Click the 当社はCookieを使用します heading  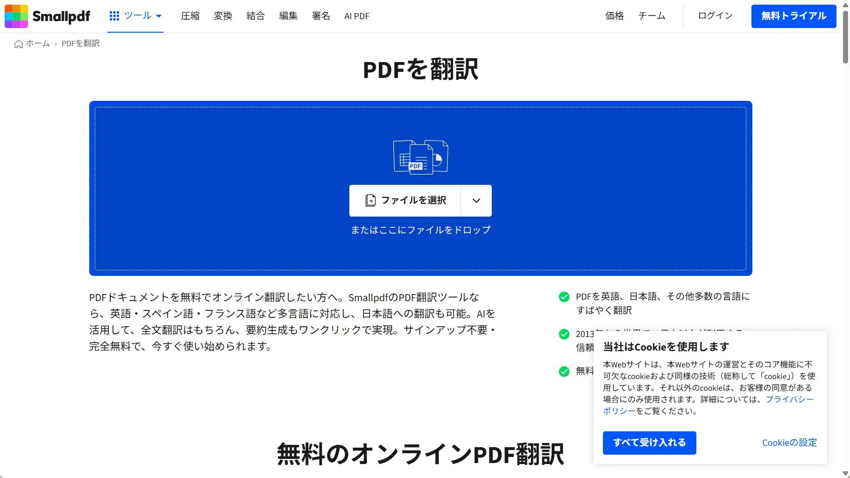coord(666,347)
